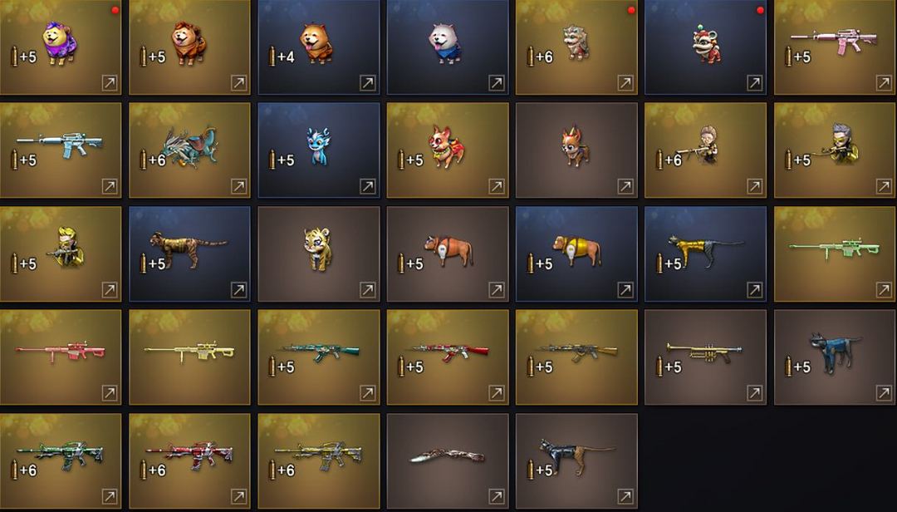Select the golden armored bull item
Screen dimensions: 897x512
pos(576,254)
